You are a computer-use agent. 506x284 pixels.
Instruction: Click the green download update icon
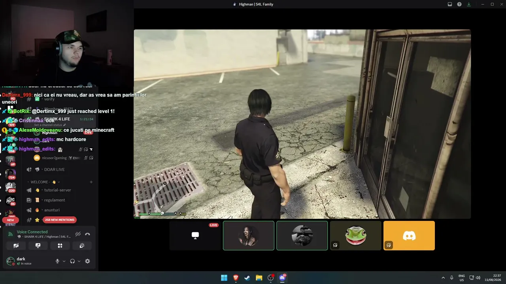coord(469,4)
